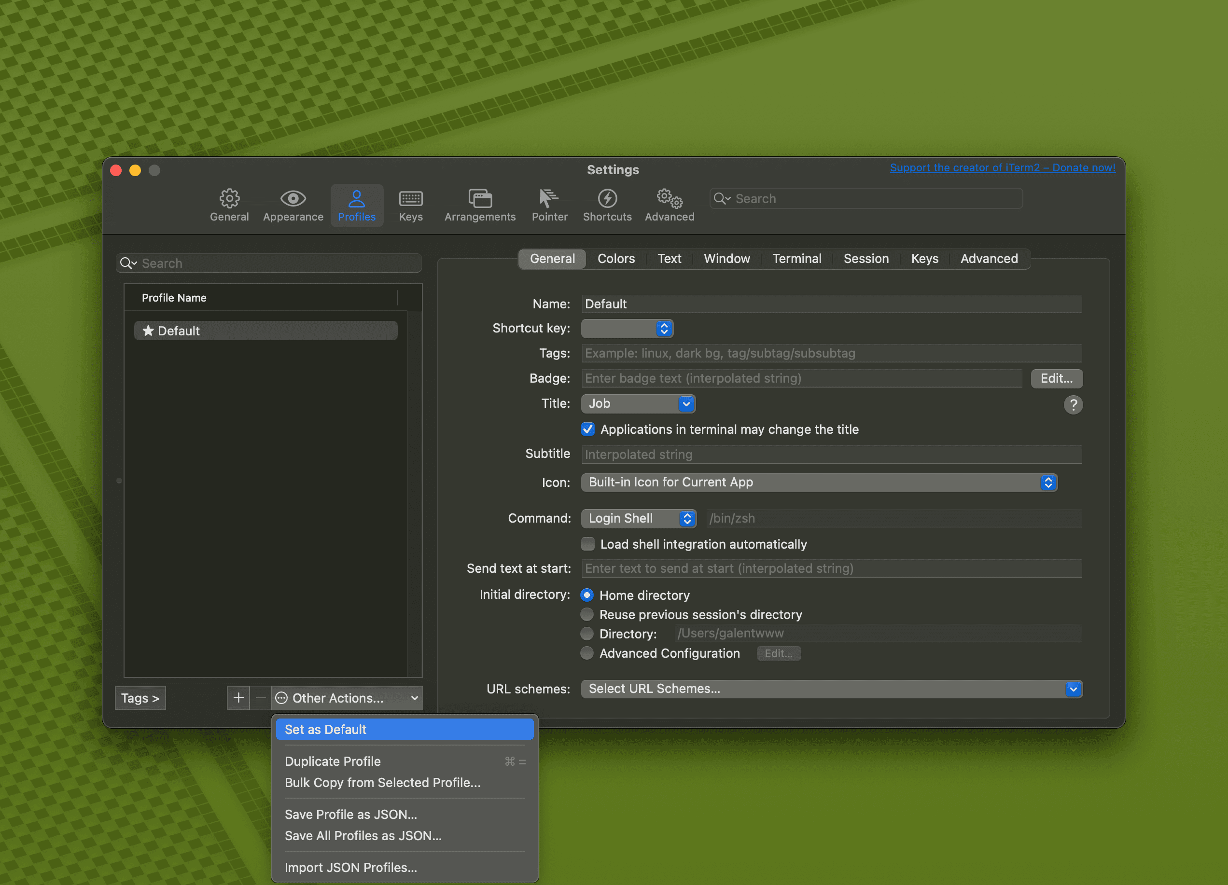Image resolution: width=1228 pixels, height=885 pixels.
Task: Open the General settings gear icon
Action: pos(229,199)
